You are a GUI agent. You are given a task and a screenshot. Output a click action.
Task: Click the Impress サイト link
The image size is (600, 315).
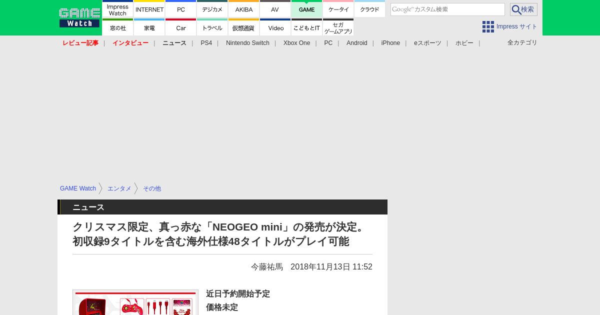point(517,26)
